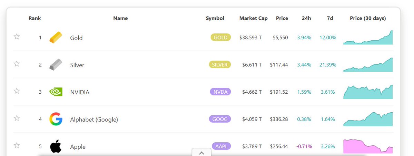
Task: Toggle the favorite star for Silver
Action: [17, 64]
